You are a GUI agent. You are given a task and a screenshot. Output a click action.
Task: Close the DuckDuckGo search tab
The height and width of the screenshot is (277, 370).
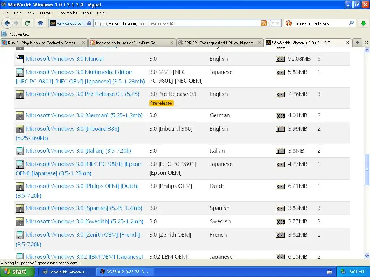tap(172, 43)
